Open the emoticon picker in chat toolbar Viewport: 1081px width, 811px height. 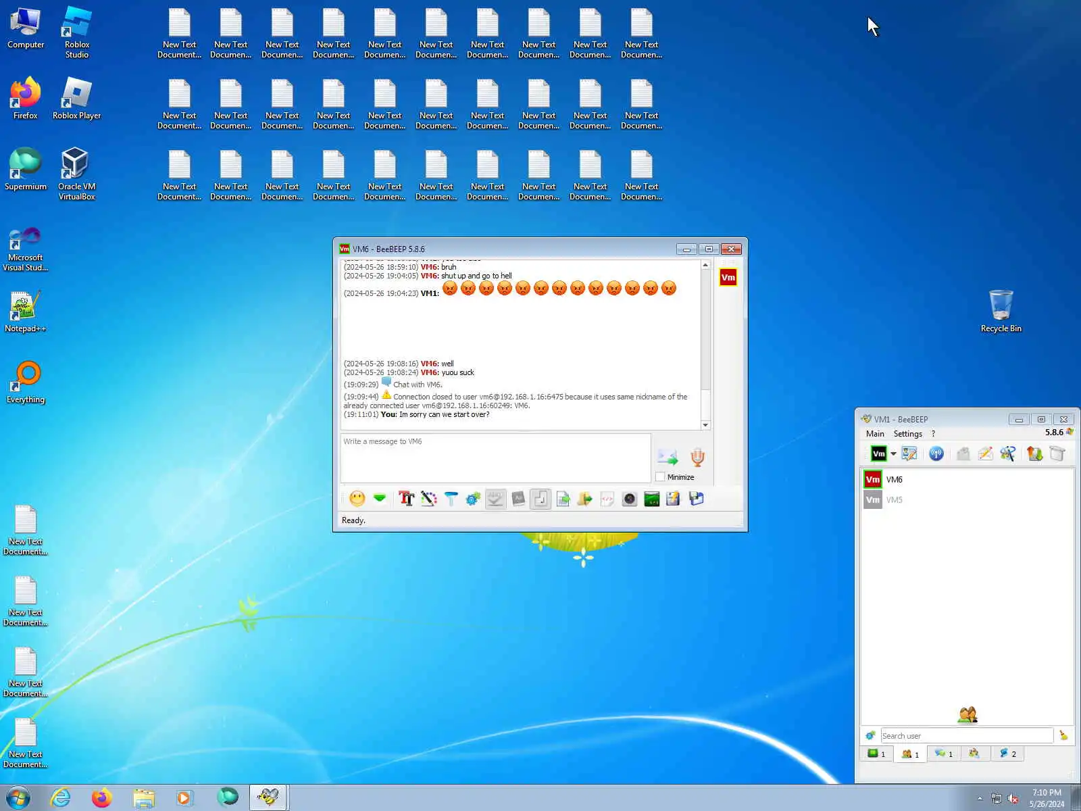tap(357, 499)
